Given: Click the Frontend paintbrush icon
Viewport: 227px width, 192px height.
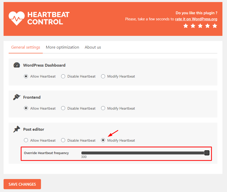Looking at the screenshot, I should (x=17, y=97).
